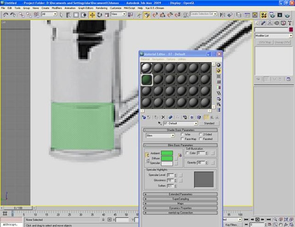Viewport: 295px width, 227px height.
Task: Select the Move tool in main toolbar
Action: [92, 15]
